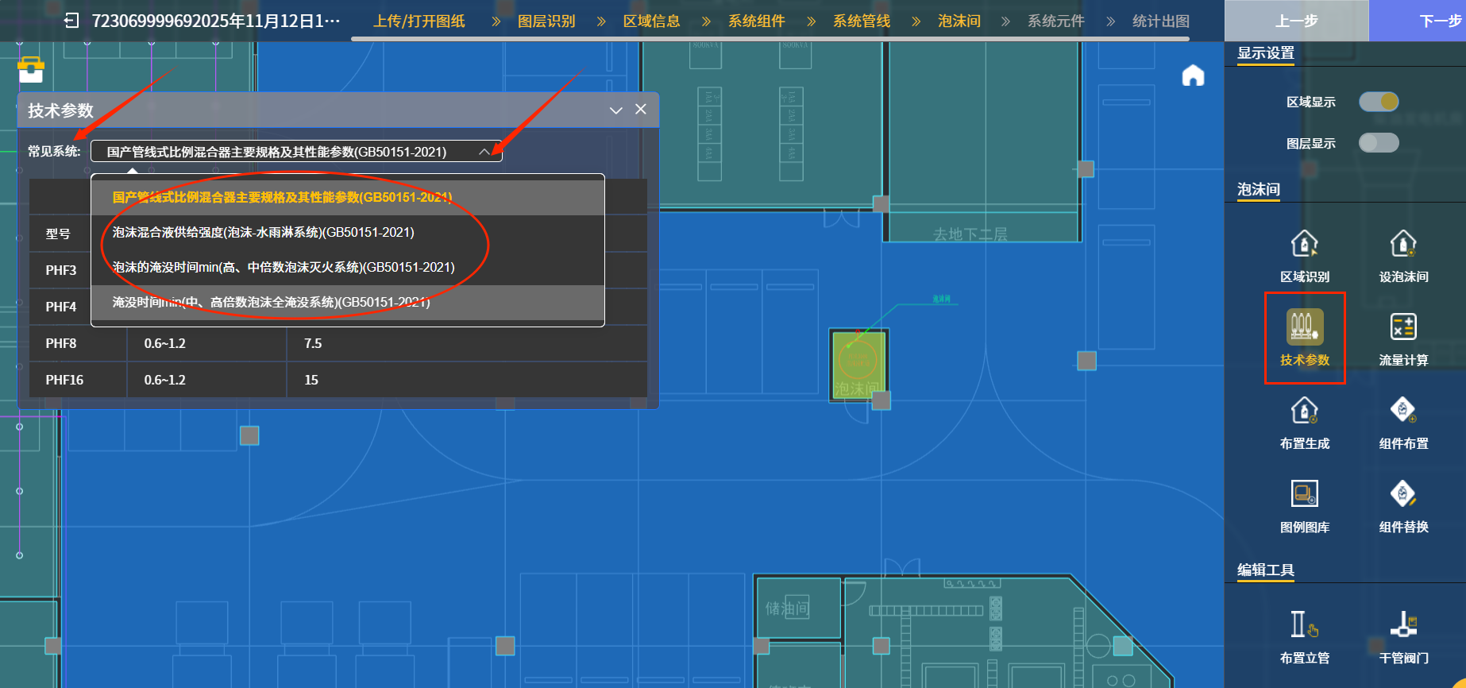The image size is (1466, 688).
Task: Choose 泡沫的淹没时间min option
Action: coord(284,268)
